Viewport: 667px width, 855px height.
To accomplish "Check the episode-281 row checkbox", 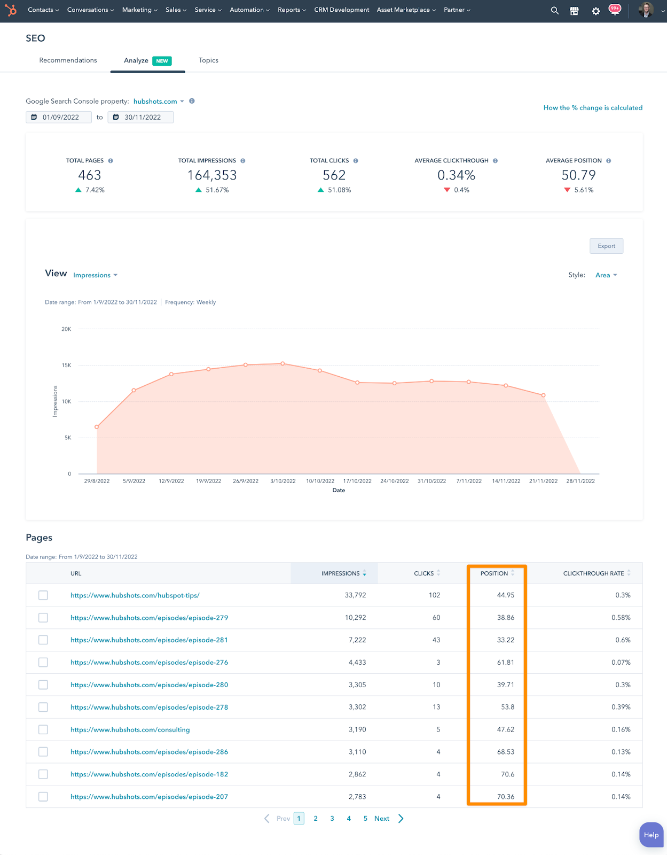I will (43, 640).
